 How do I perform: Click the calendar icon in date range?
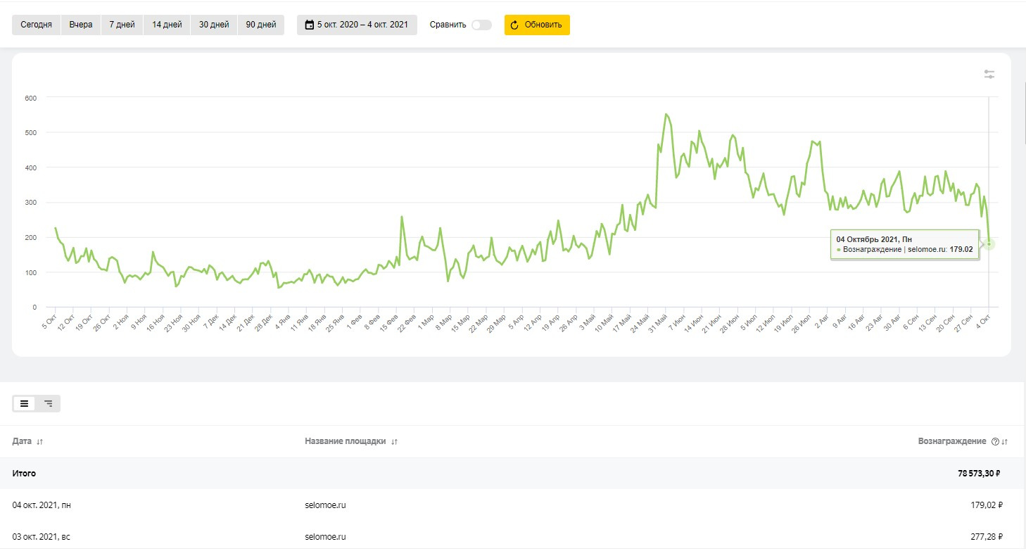coord(309,25)
